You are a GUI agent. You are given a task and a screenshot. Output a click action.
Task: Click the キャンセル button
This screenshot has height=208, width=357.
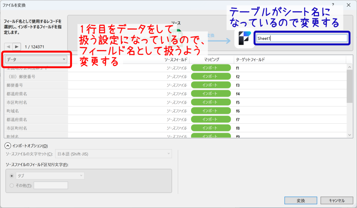coord(336,201)
